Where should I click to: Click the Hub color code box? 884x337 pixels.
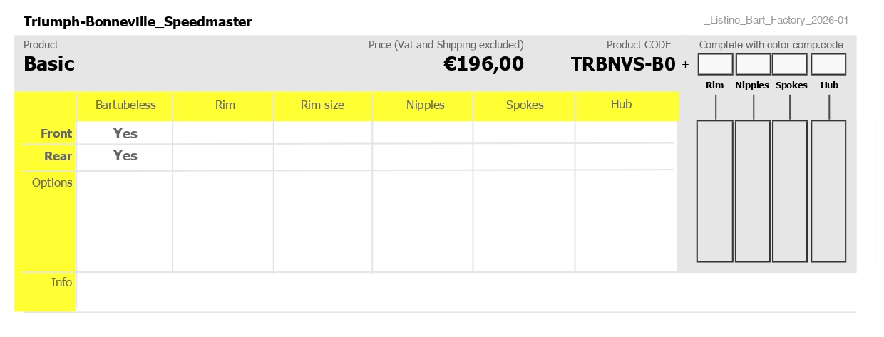click(x=828, y=64)
